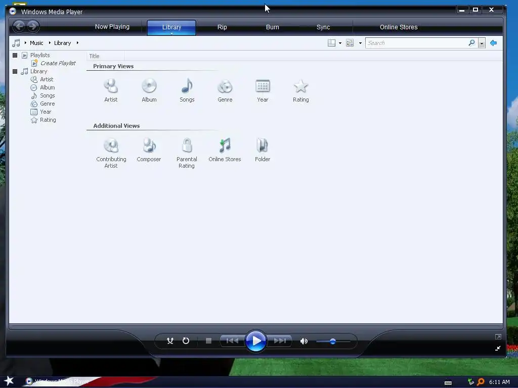Screen dimensions: 518x388
Task: Click the blue Play button
Action: [256, 341]
